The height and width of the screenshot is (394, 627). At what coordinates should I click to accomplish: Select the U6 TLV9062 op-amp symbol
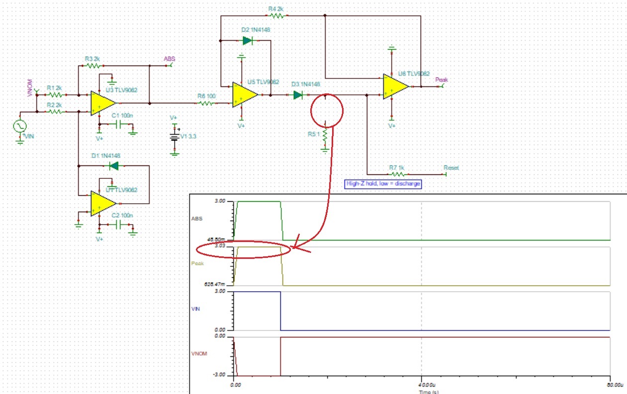point(396,86)
